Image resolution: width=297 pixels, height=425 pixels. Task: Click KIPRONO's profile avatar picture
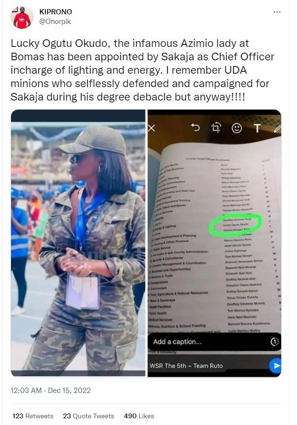22,17
